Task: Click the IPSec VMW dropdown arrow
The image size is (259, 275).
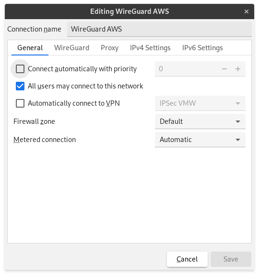Action: coord(238,103)
